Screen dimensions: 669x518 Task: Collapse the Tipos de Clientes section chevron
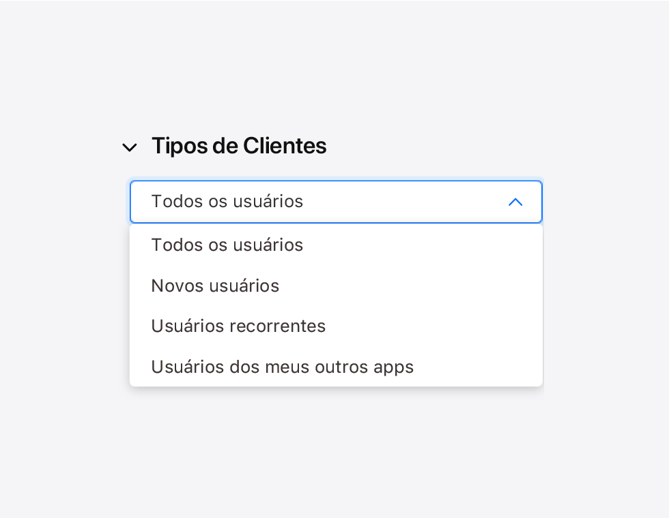[x=129, y=147]
